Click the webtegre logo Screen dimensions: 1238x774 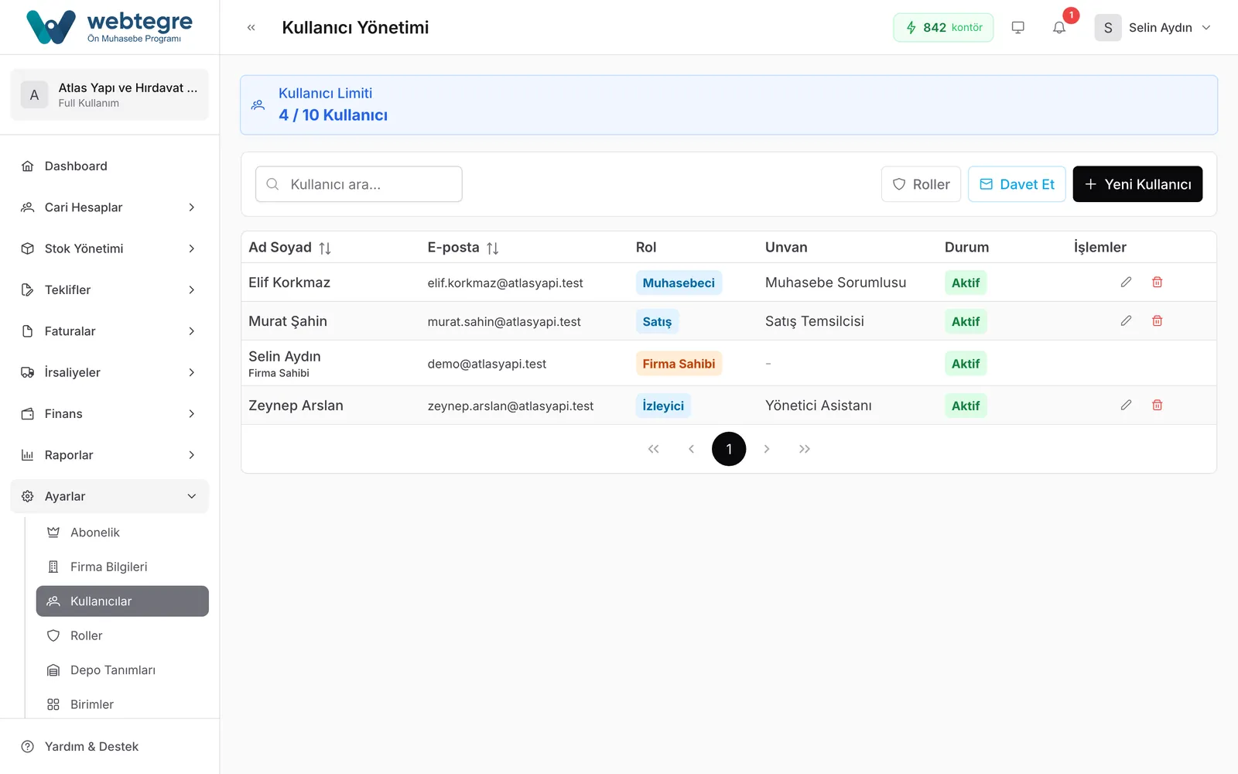110,27
